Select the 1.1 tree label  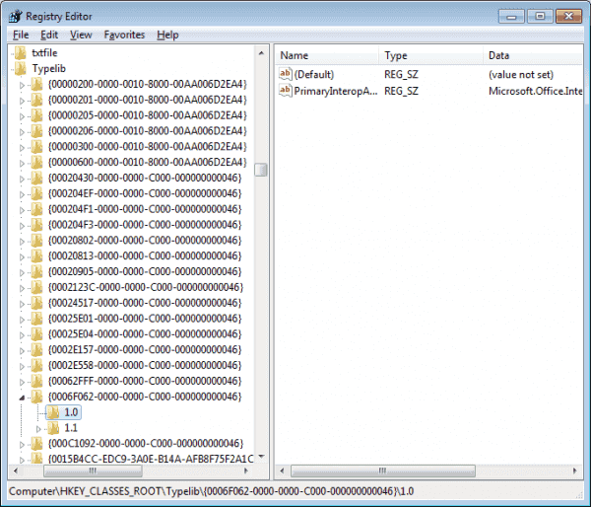point(71,428)
